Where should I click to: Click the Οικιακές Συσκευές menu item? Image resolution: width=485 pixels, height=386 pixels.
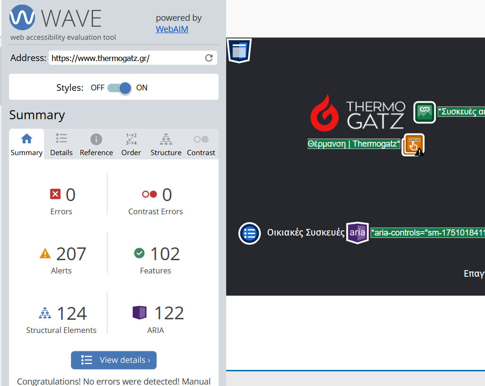(306, 233)
